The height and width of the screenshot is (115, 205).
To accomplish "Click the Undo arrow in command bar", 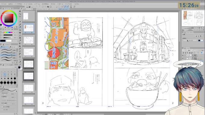I will [x=37, y=7].
